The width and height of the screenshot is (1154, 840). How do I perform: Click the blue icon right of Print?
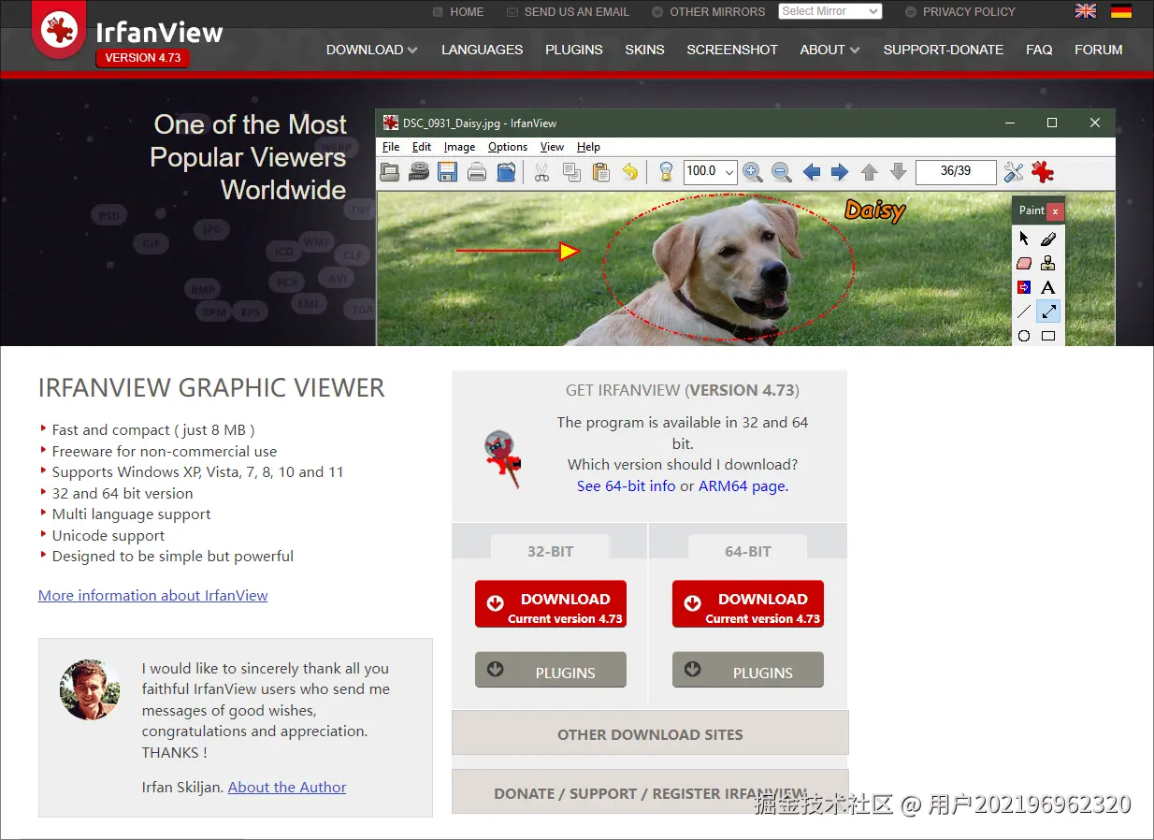506,172
